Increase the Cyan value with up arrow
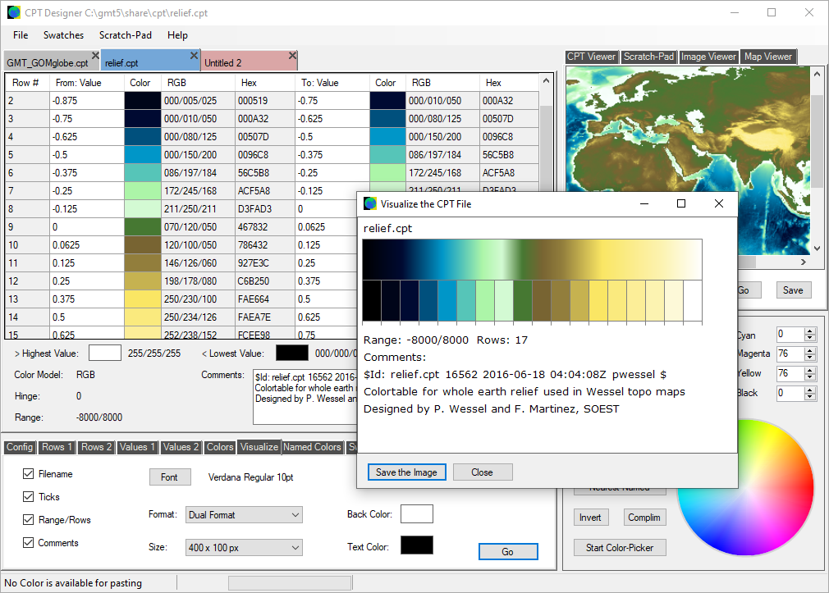Image resolution: width=829 pixels, height=593 pixels. pyautogui.click(x=809, y=331)
